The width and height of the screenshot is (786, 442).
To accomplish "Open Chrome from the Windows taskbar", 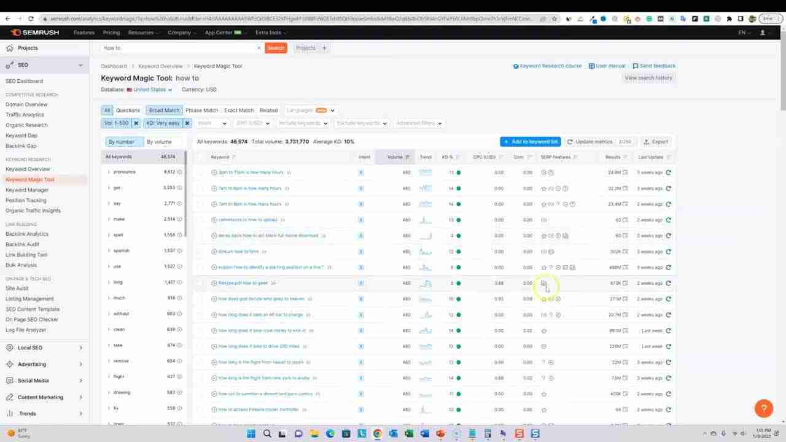I will click(x=377, y=434).
